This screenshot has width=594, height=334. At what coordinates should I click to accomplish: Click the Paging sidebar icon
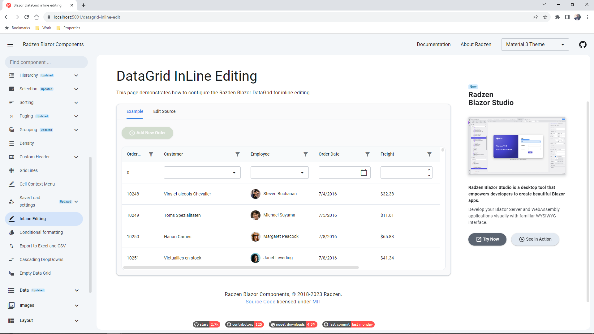[x=11, y=116]
